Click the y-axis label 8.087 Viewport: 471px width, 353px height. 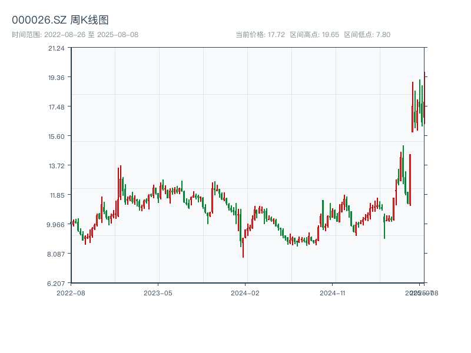(55, 254)
